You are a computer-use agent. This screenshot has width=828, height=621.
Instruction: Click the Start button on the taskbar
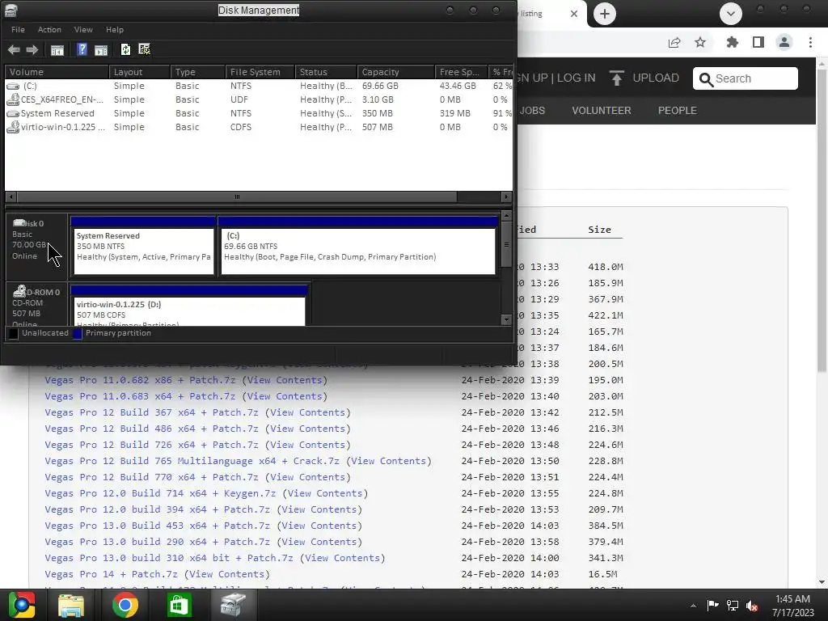(21, 605)
